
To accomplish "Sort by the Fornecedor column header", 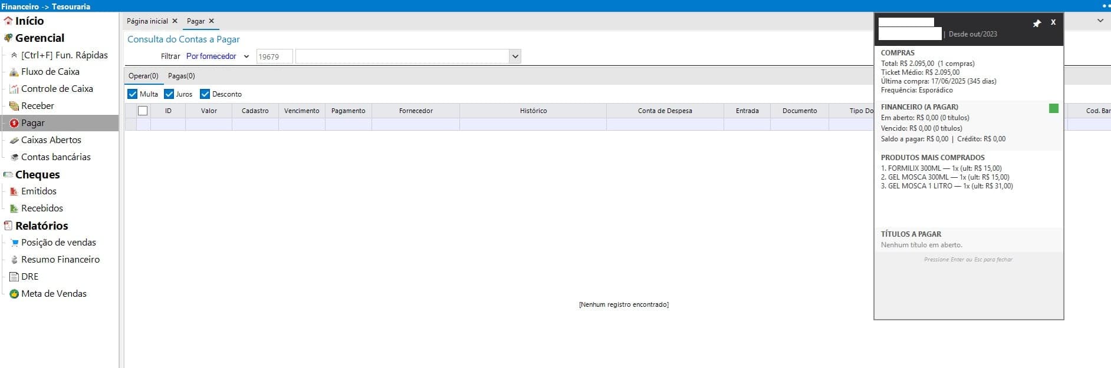I will pos(416,111).
